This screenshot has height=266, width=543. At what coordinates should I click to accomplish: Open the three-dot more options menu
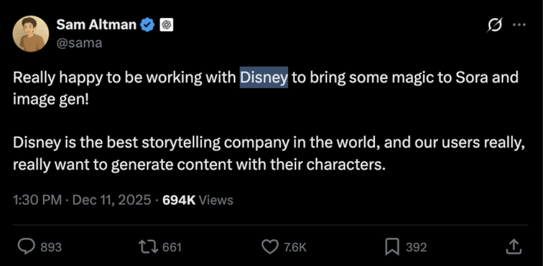[x=519, y=25]
